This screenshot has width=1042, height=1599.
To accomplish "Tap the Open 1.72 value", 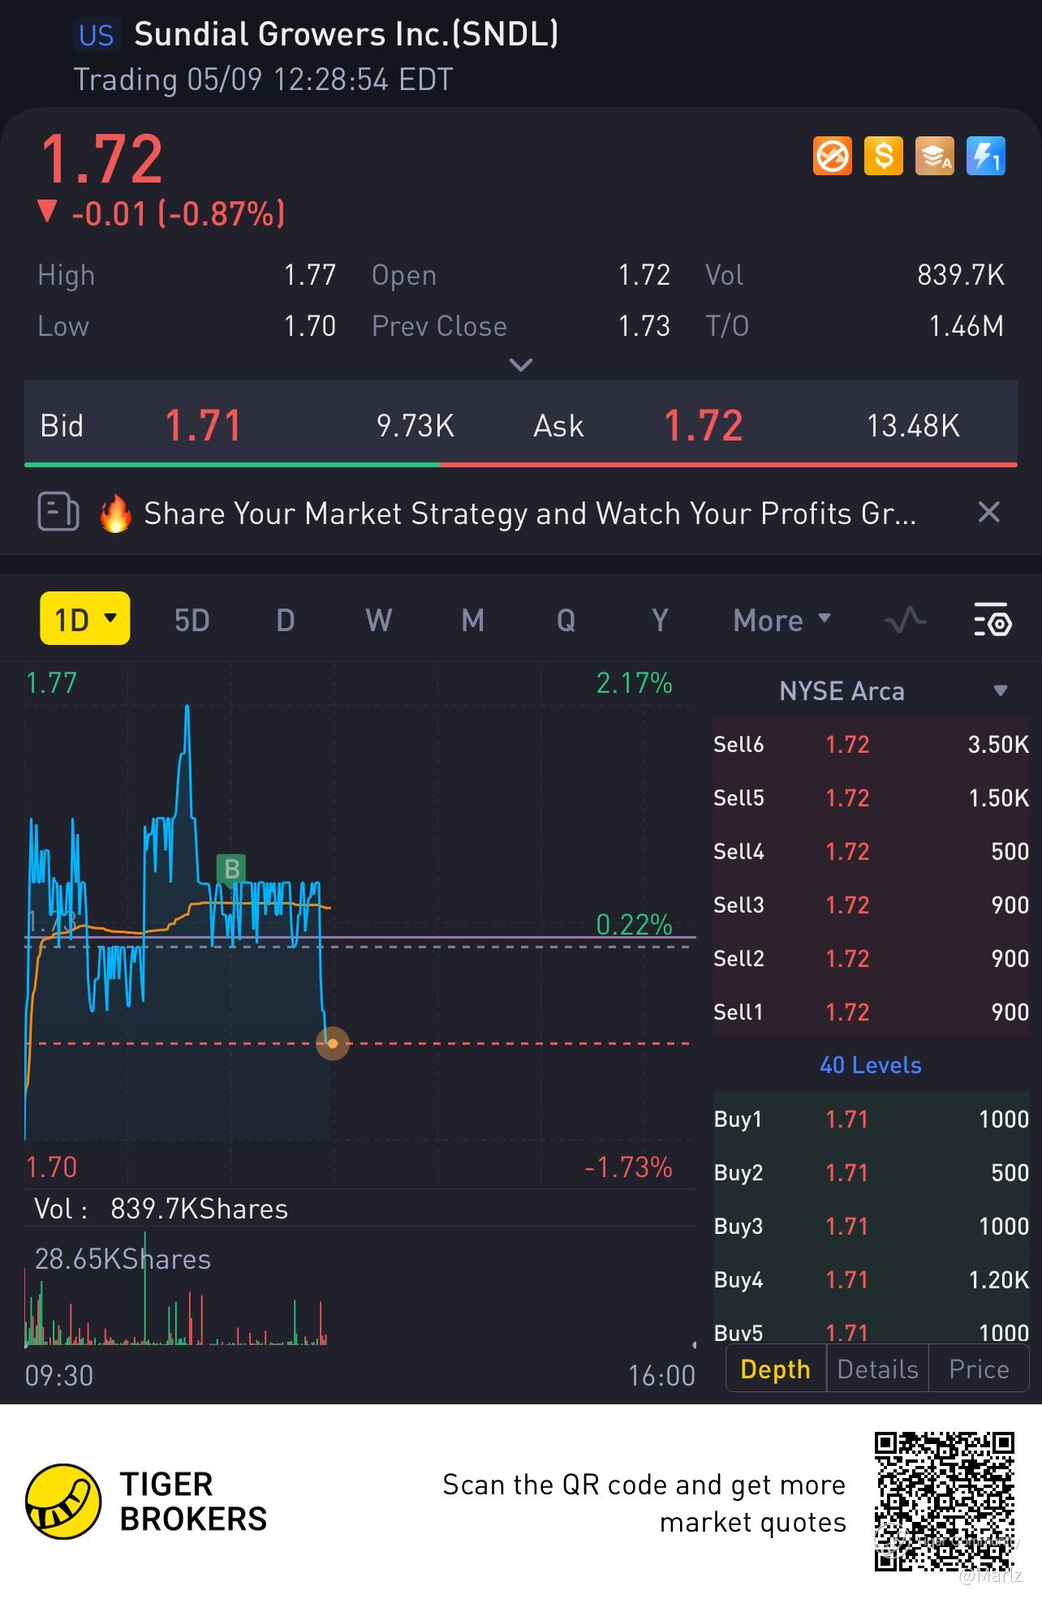I will pos(644,275).
